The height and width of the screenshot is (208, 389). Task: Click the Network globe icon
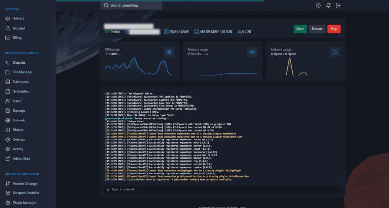click(x=8, y=121)
